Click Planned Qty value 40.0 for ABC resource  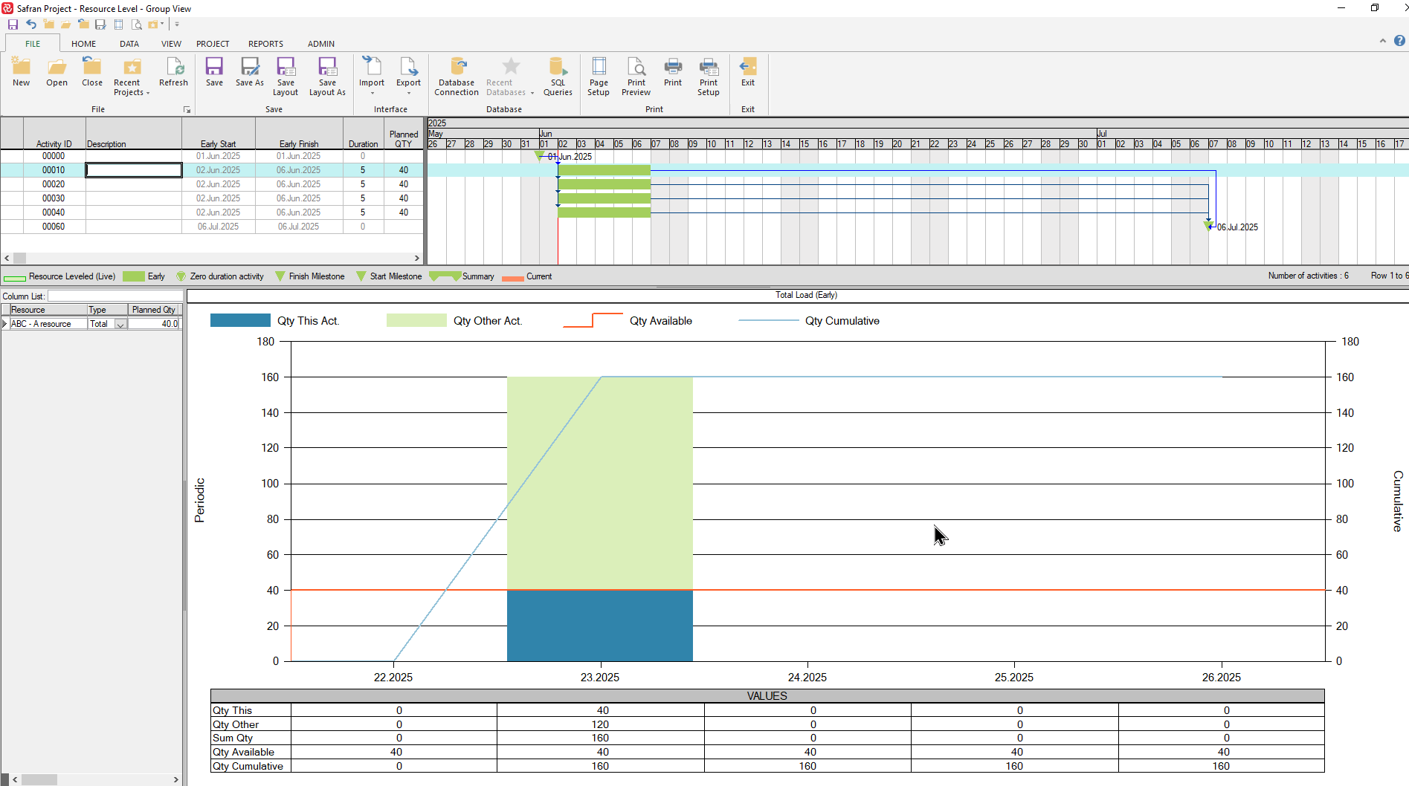point(154,324)
